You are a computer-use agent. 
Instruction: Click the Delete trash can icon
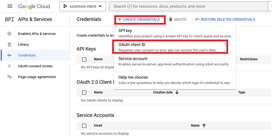click(171, 19)
